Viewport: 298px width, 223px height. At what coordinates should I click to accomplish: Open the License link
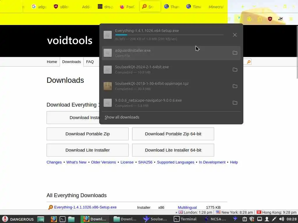pos(127,162)
